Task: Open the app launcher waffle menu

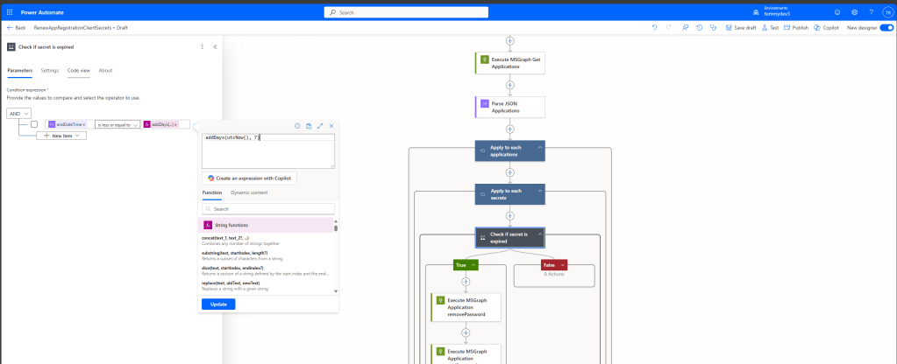Action: (x=10, y=12)
